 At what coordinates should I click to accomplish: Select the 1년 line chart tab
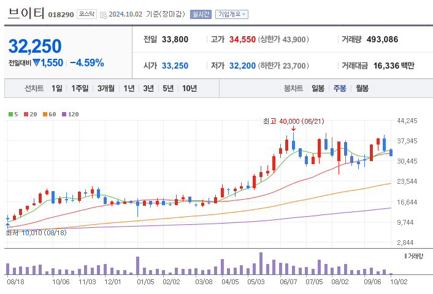(129, 88)
